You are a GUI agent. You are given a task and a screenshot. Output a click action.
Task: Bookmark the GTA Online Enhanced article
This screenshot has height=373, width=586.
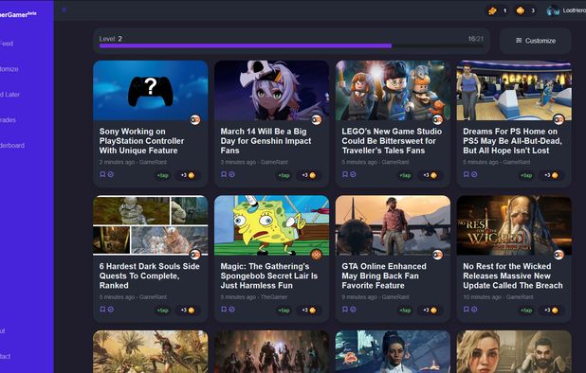coord(345,310)
